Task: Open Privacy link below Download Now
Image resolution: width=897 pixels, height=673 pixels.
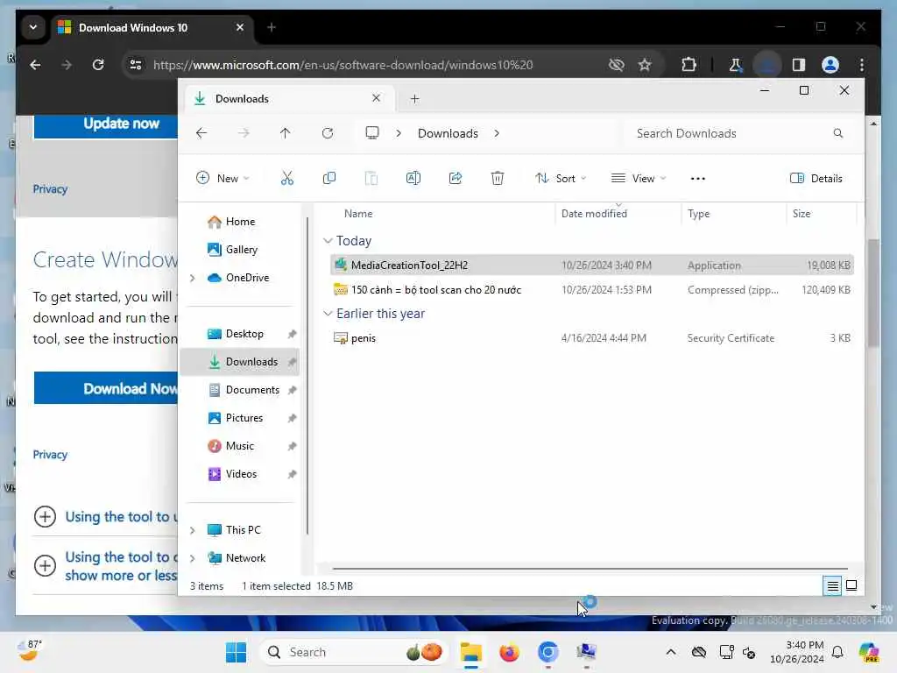Action: [50, 455]
